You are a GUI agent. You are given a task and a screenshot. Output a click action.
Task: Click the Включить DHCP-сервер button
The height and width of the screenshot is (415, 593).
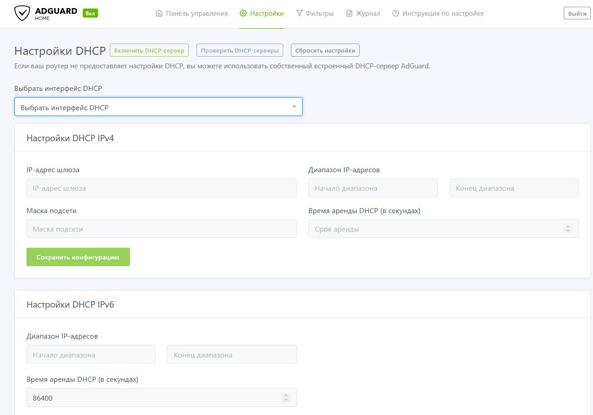tap(149, 50)
